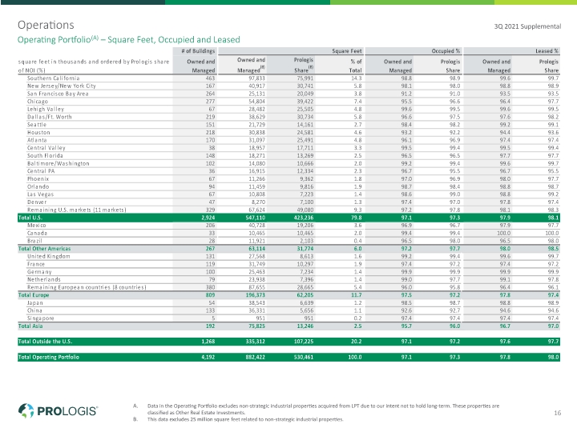577x432 pixels.
Task: Select the Operations page heading
Action: point(46,25)
